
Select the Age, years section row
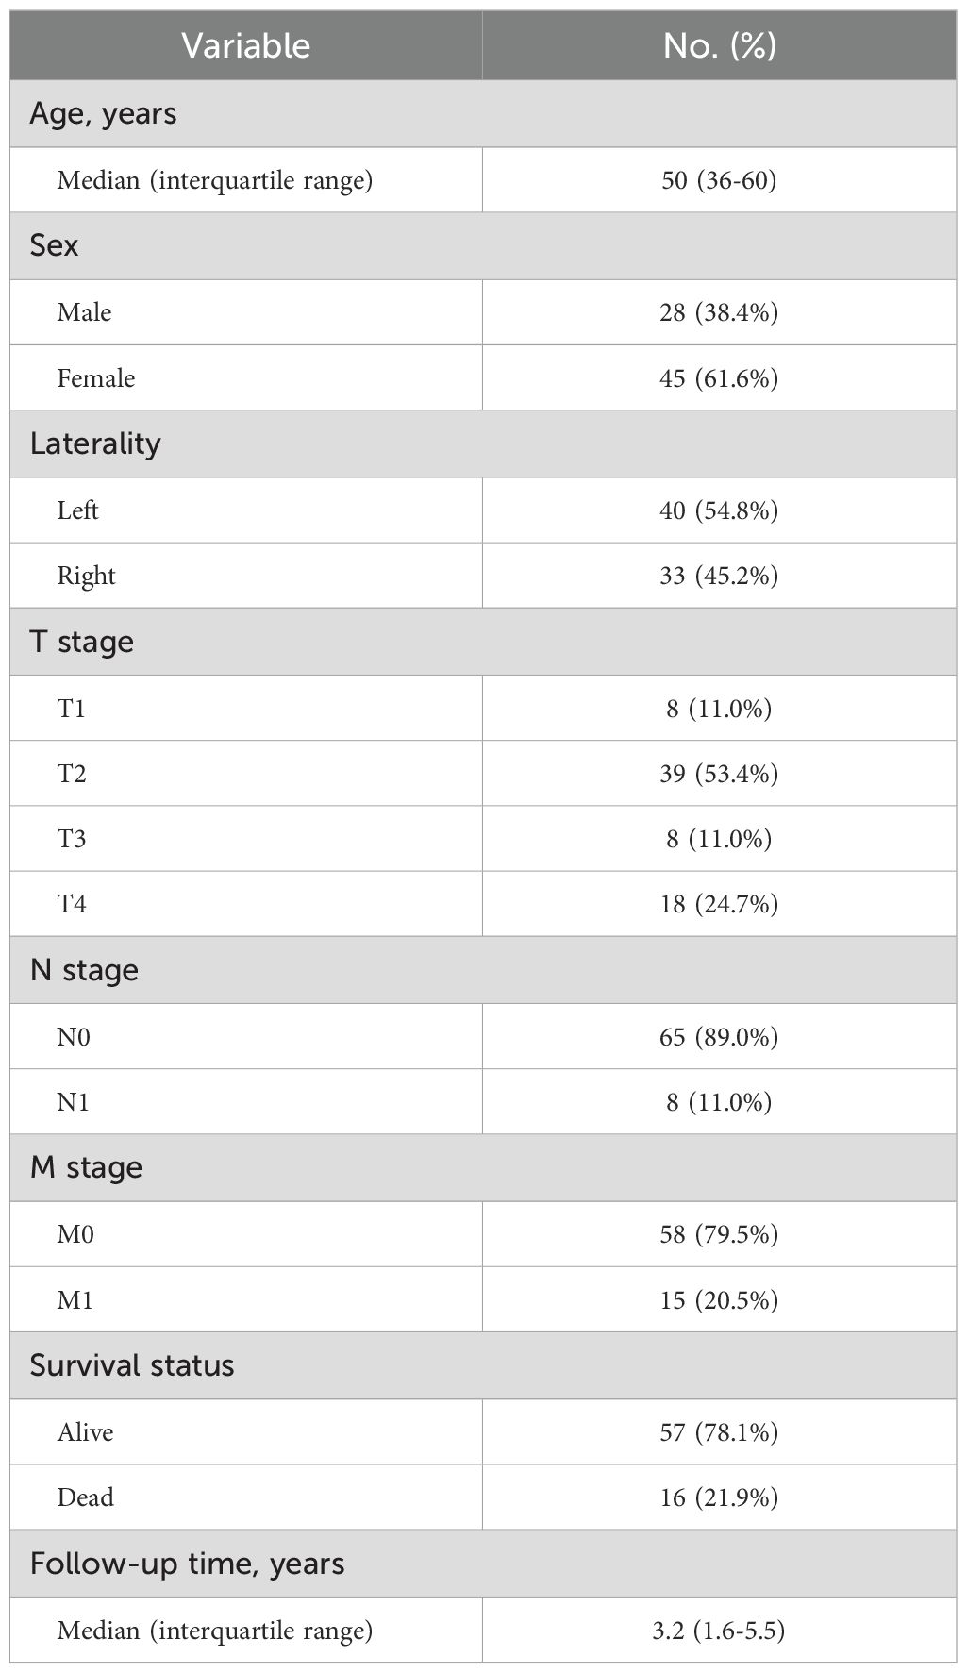[x=104, y=113]
